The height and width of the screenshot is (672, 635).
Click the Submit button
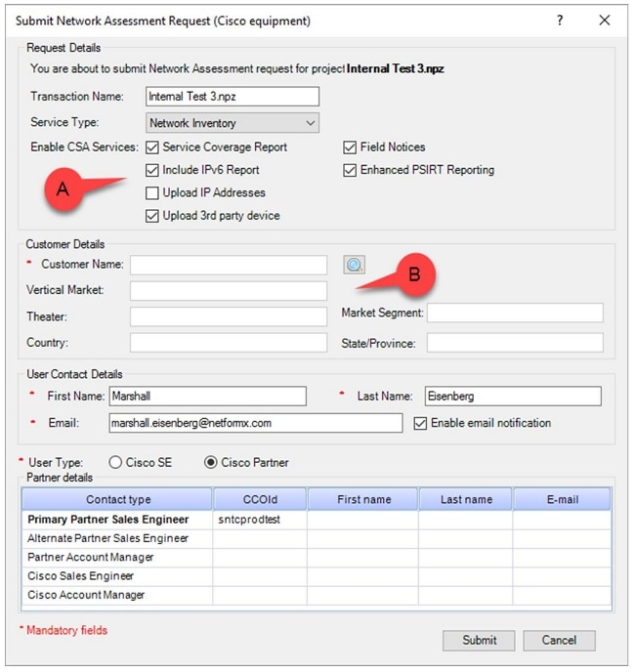click(x=479, y=641)
